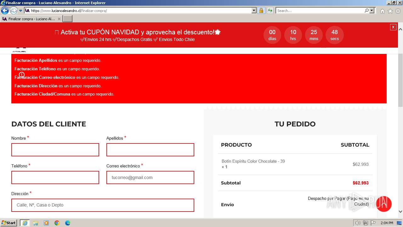Open the Home page icon
Image resolution: width=403 pixels, height=227 pixels.
(382, 11)
